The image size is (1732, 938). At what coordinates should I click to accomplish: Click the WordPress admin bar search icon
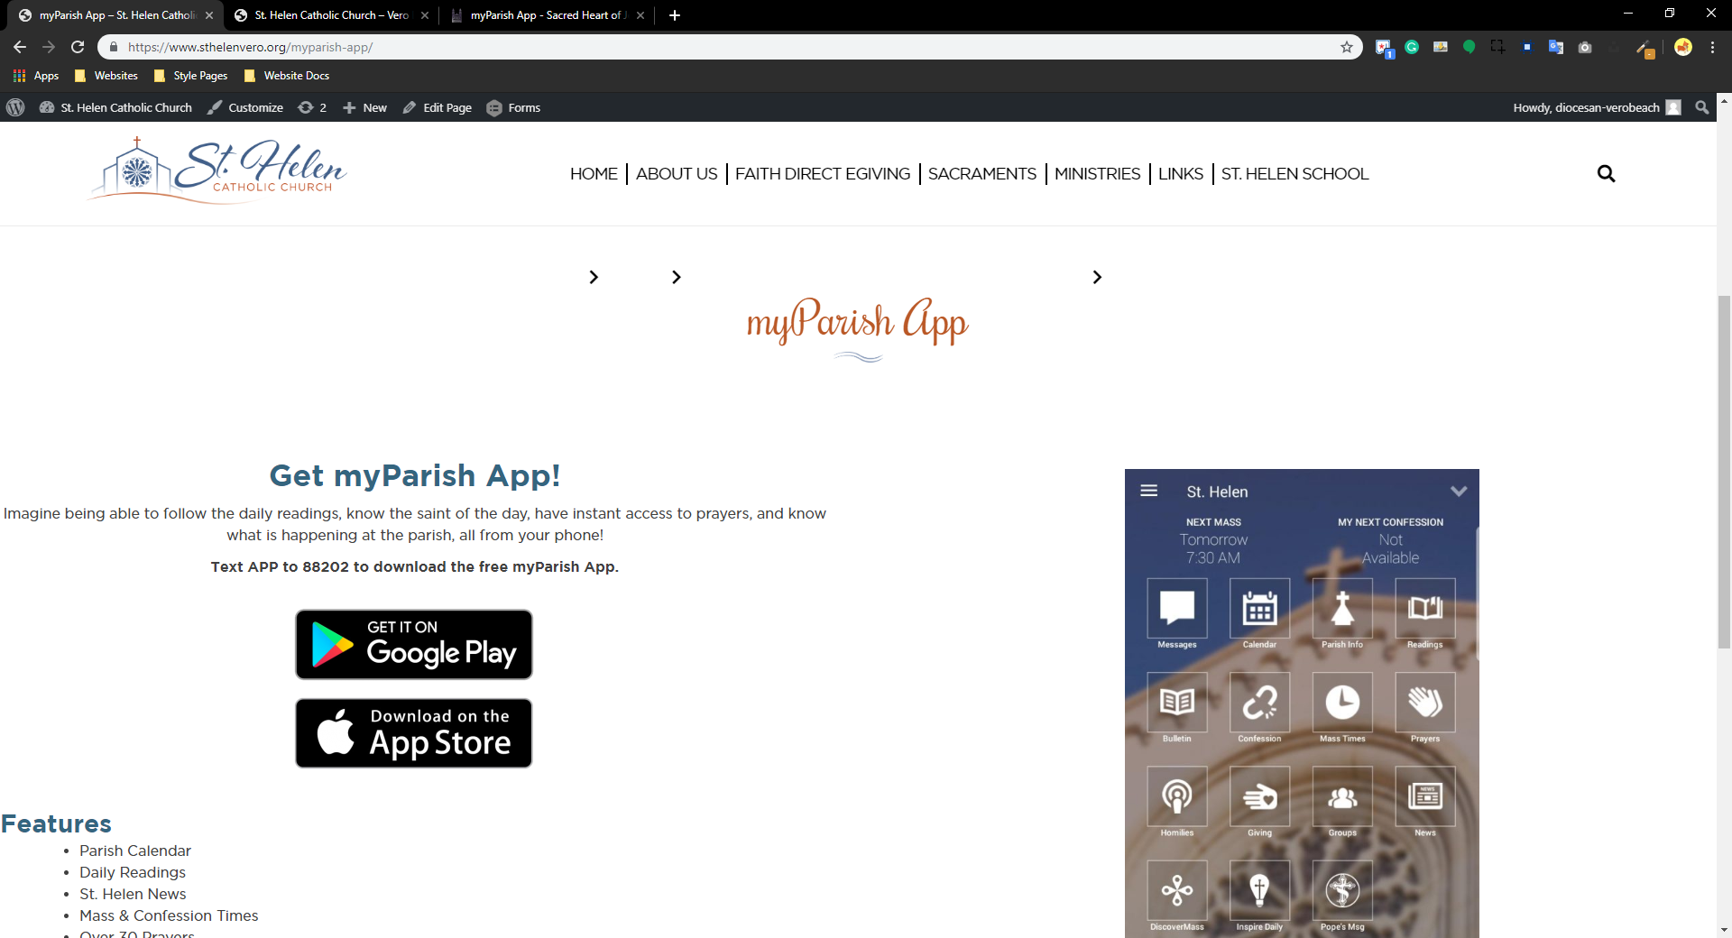point(1701,107)
